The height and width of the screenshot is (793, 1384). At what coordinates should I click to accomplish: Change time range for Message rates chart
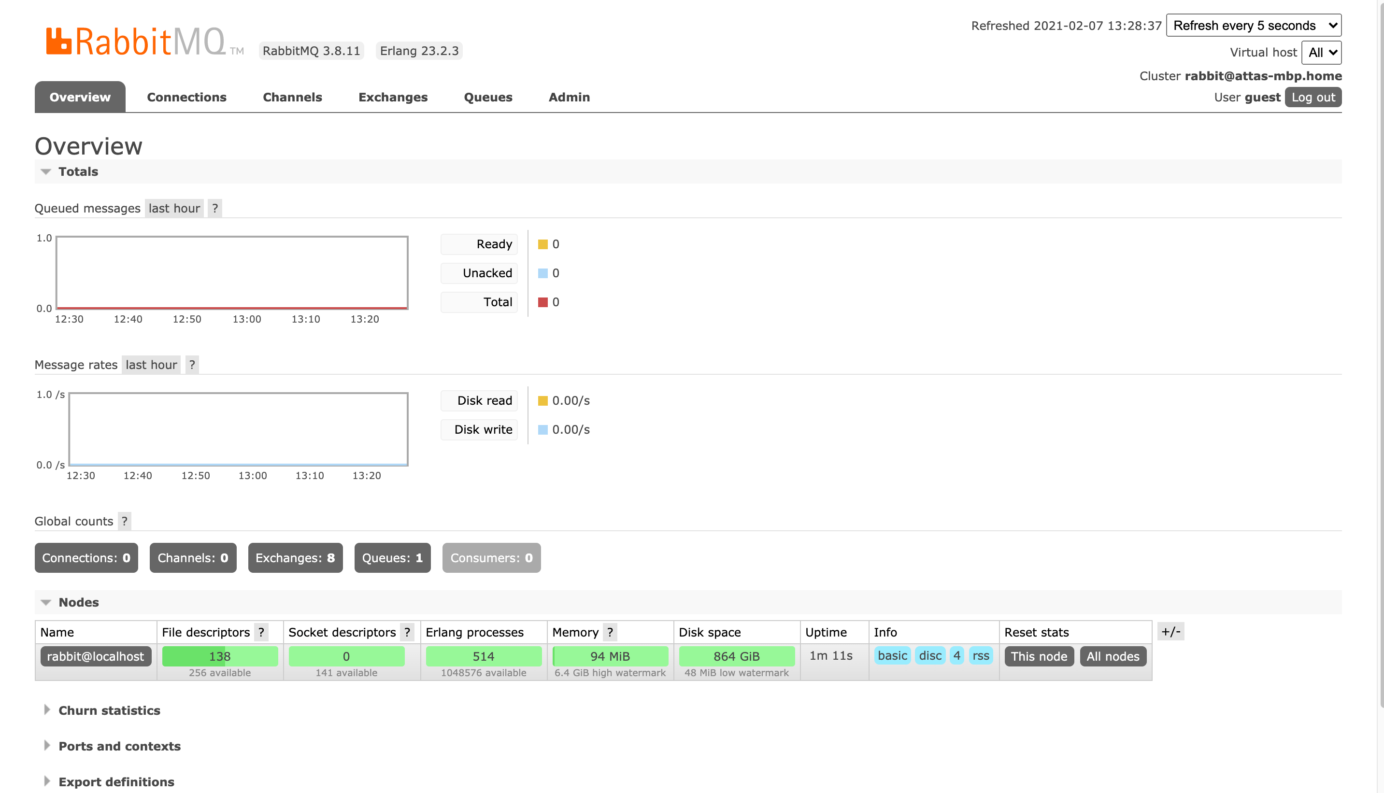[x=151, y=364]
